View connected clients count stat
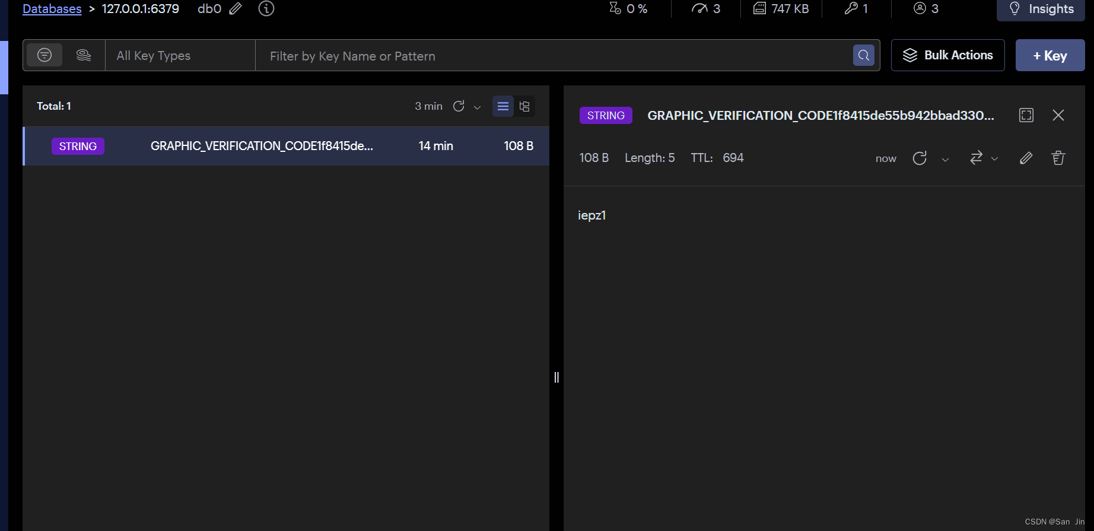 [x=926, y=8]
